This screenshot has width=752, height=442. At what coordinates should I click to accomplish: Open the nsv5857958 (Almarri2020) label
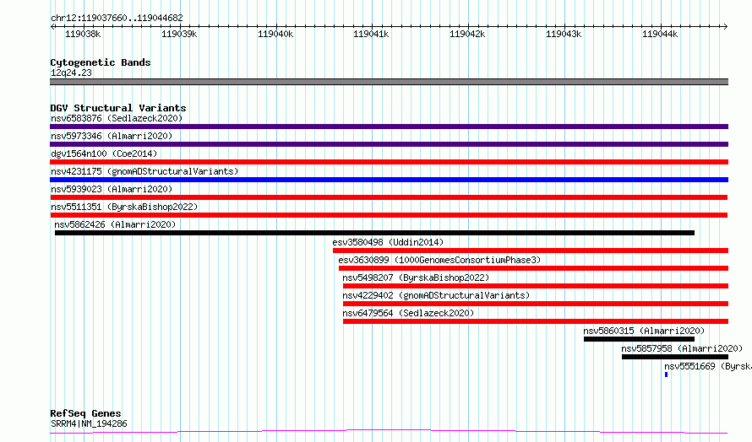pyautogui.click(x=682, y=348)
